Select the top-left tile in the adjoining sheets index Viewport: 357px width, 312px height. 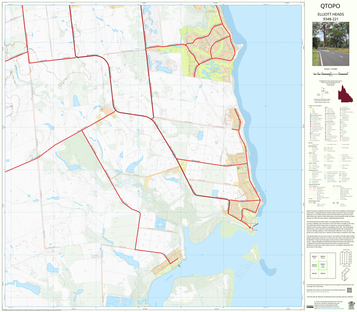(x=314, y=257)
